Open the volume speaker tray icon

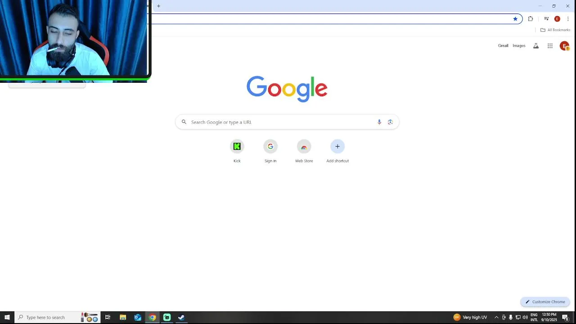point(525,317)
